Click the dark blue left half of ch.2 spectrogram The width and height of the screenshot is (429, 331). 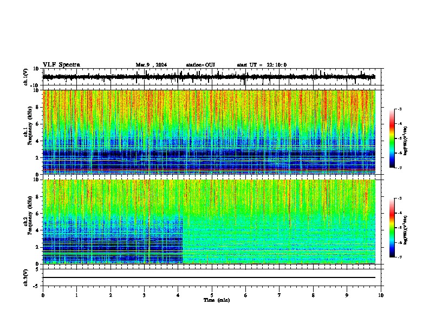[113, 222]
